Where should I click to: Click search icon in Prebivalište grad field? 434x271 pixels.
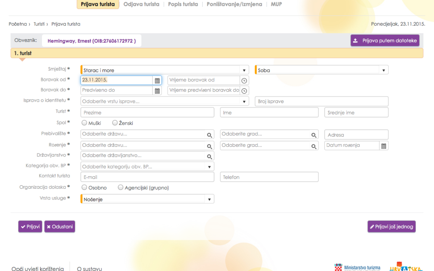pyautogui.click(x=314, y=135)
